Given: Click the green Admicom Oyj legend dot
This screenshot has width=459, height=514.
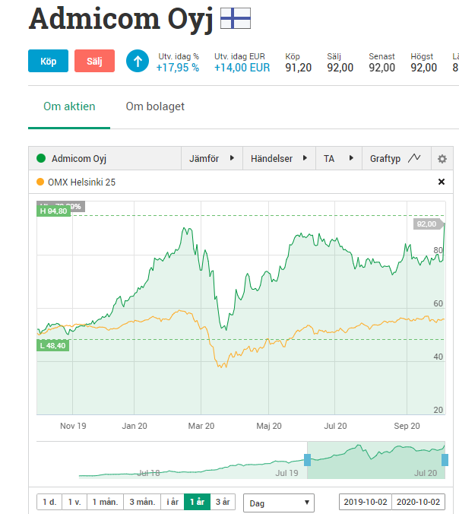Looking at the screenshot, I should (x=41, y=158).
